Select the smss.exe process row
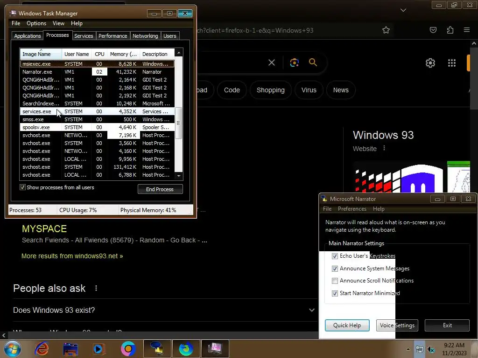Screen dimensions: 478x358 pos(97,119)
